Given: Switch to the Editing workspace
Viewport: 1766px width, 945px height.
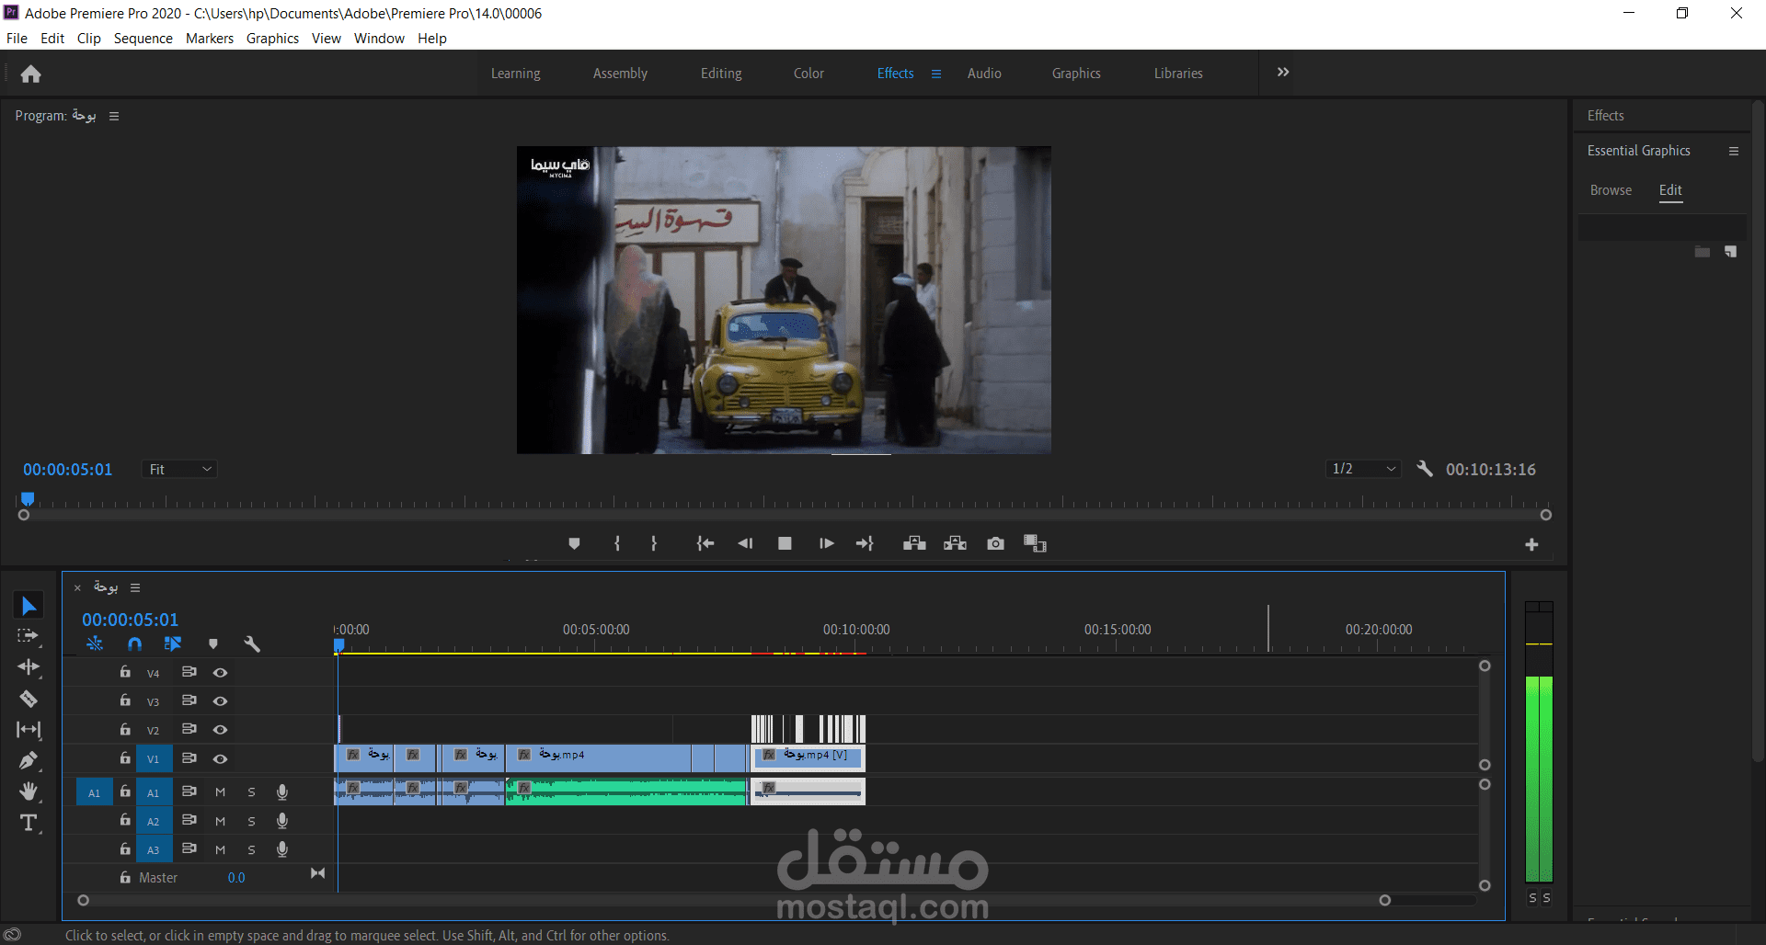Looking at the screenshot, I should pos(721,74).
